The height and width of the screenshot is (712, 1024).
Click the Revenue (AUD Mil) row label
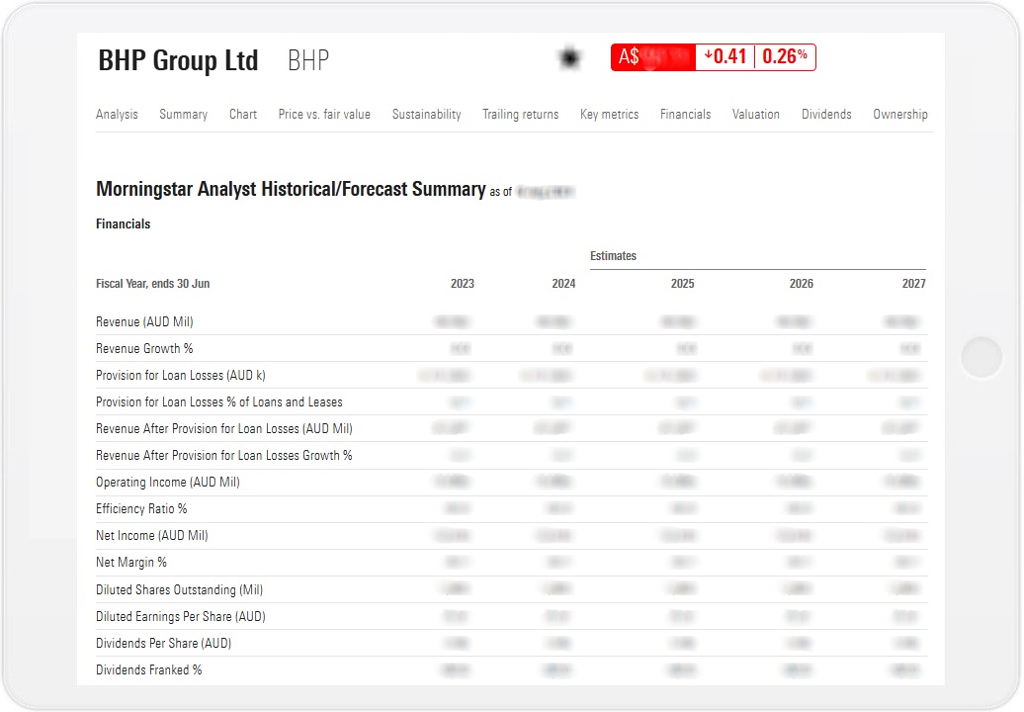pos(144,321)
